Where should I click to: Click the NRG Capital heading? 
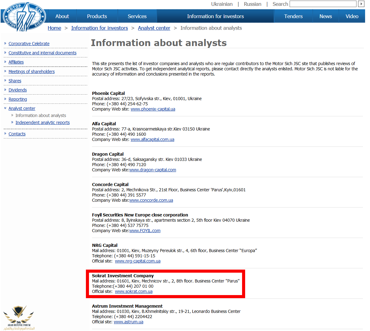tap(105, 245)
